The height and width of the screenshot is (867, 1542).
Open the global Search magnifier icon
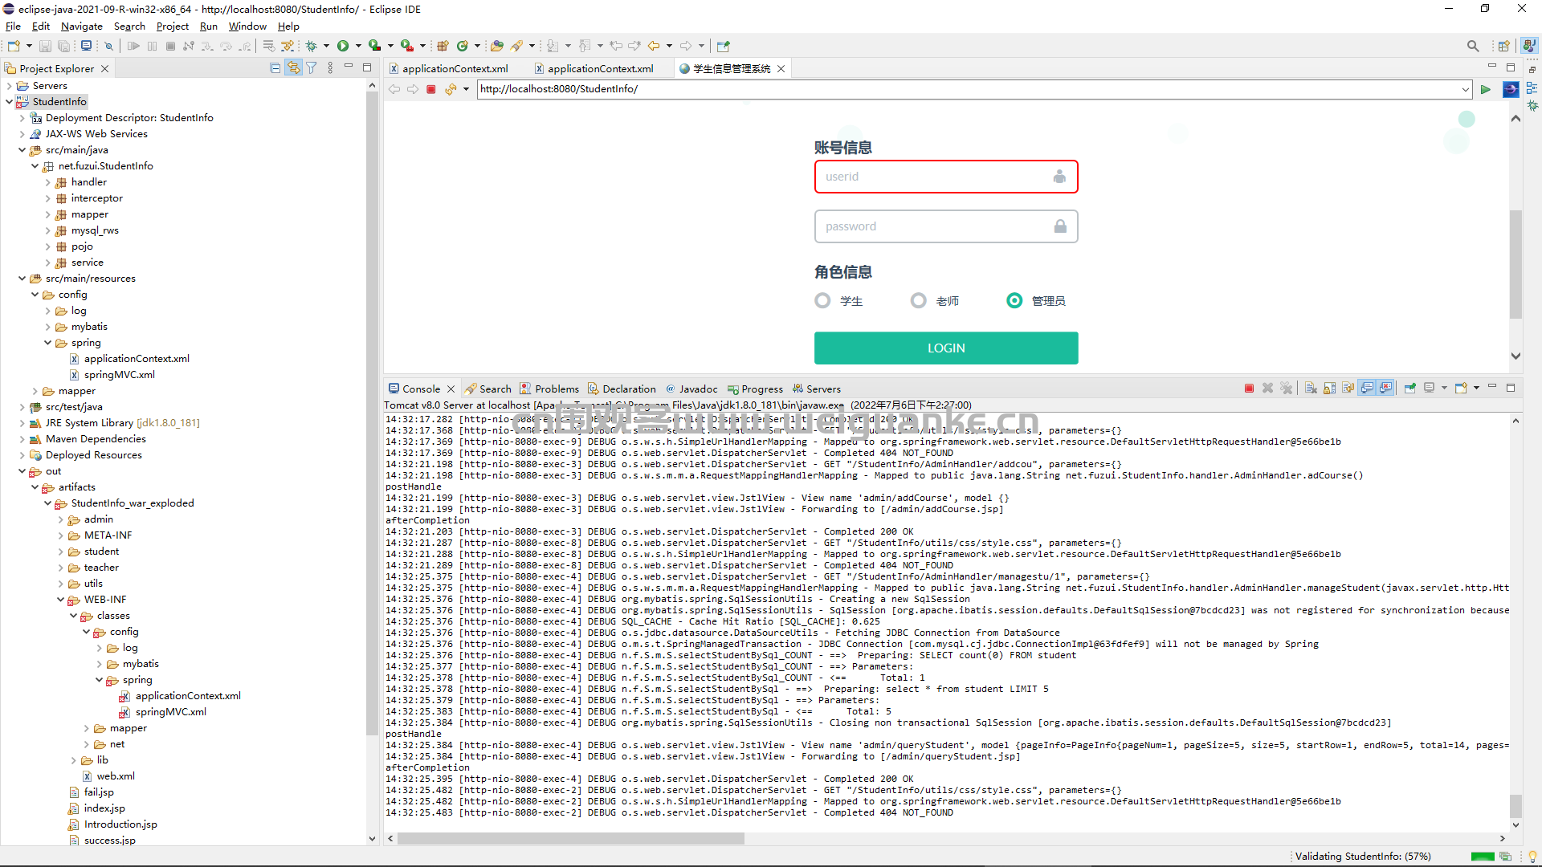coord(1473,46)
